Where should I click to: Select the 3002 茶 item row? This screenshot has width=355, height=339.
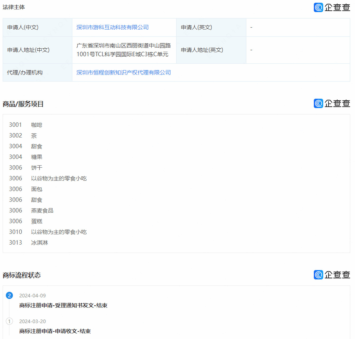click(x=23, y=136)
